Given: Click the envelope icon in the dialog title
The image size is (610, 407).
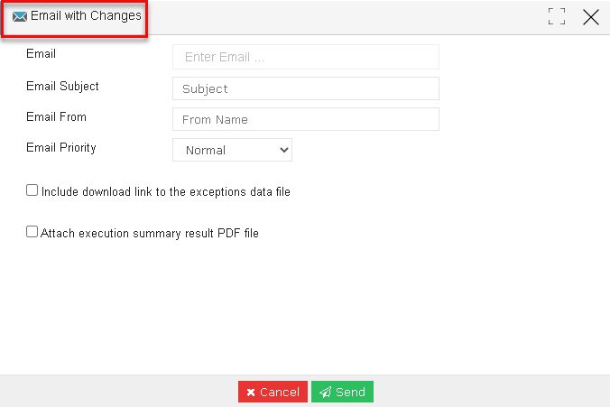Looking at the screenshot, I should pyautogui.click(x=20, y=16).
